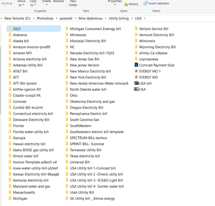Click the xFinity-Ca-o9pbxe folder icon
This screenshot has width=215, height=206.
tap(136, 53)
